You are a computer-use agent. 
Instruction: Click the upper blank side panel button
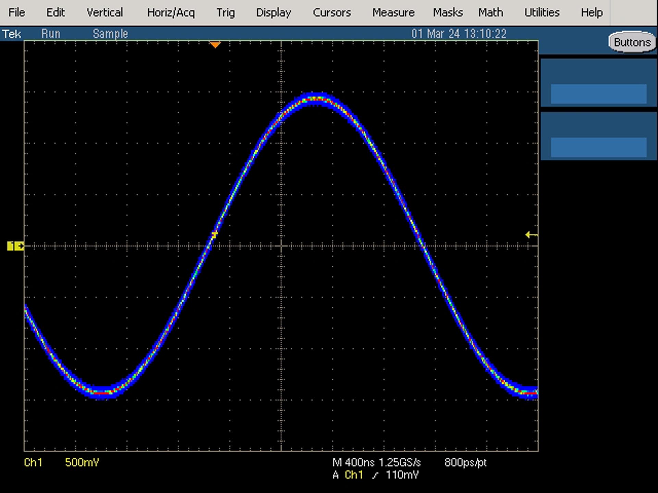click(x=599, y=93)
